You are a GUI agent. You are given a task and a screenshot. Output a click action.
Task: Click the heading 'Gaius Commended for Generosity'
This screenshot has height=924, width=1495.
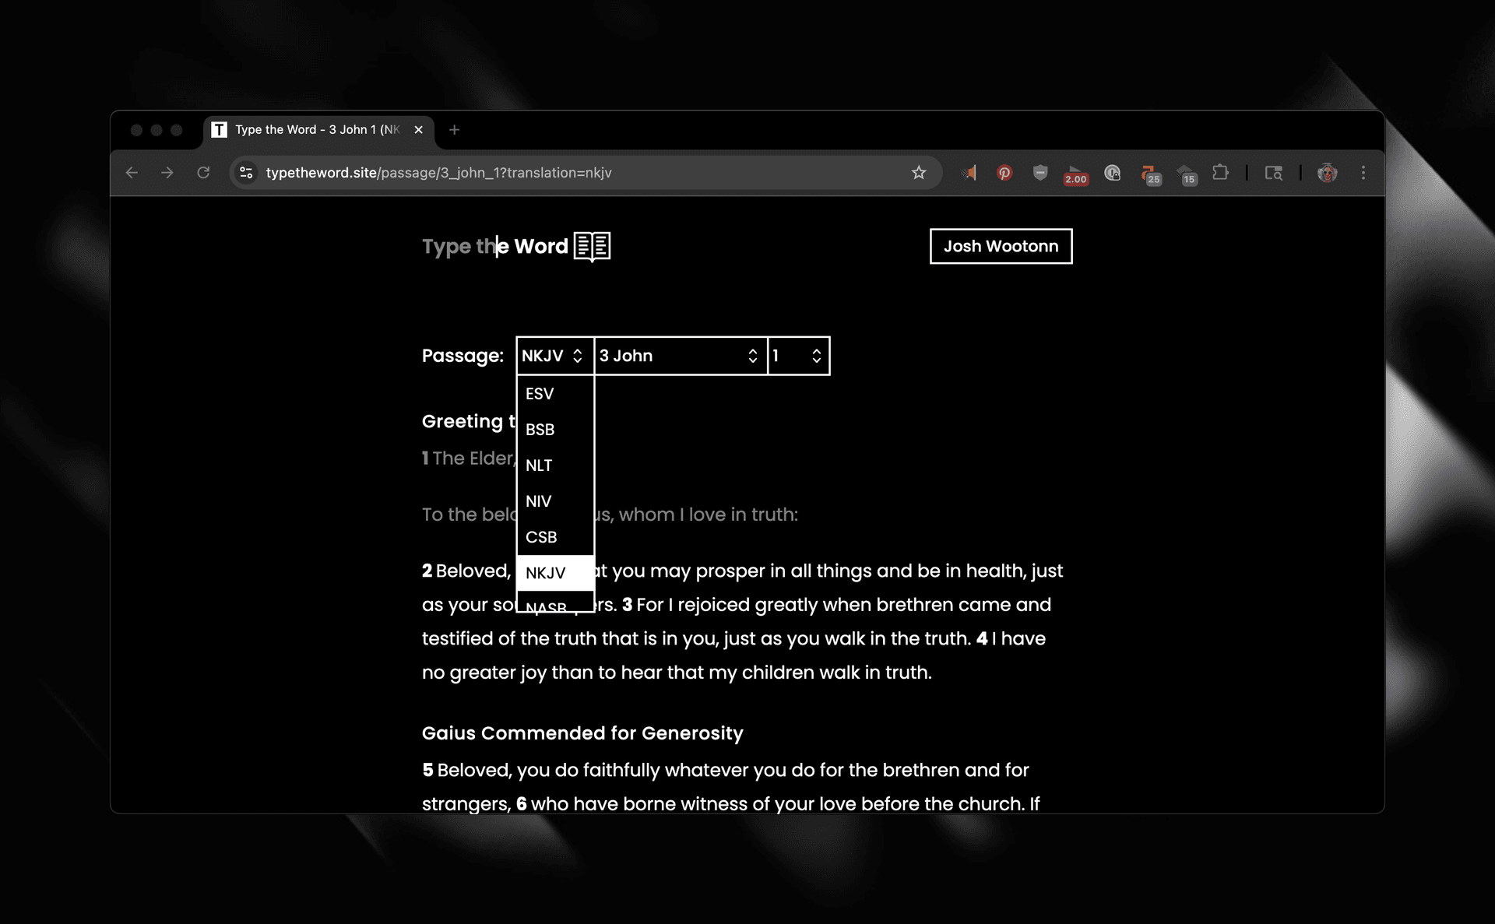pyautogui.click(x=582, y=733)
